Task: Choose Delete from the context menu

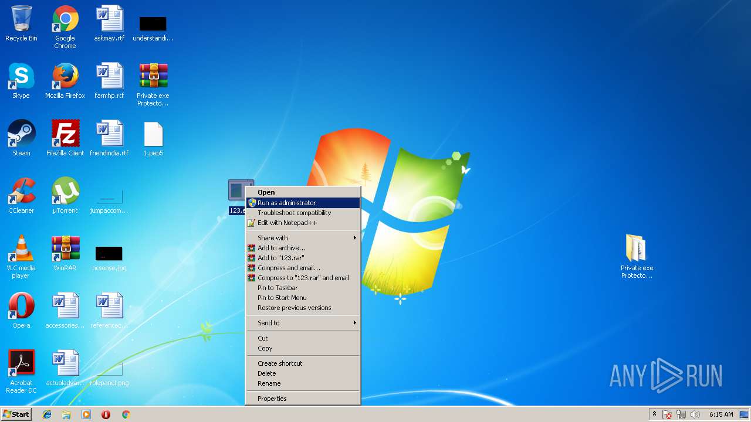Action: (303, 373)
